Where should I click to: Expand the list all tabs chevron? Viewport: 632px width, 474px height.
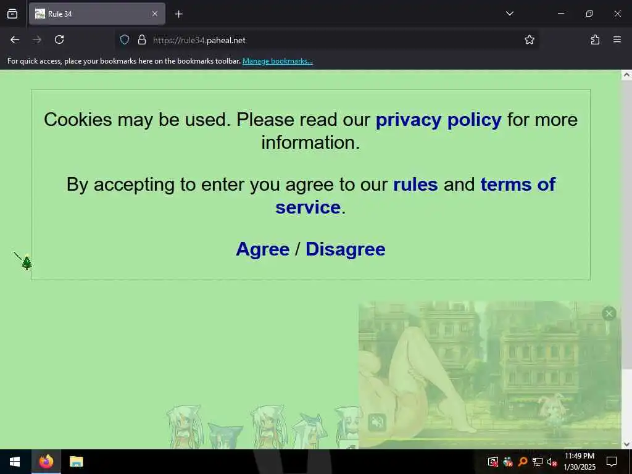pos(509,14)
